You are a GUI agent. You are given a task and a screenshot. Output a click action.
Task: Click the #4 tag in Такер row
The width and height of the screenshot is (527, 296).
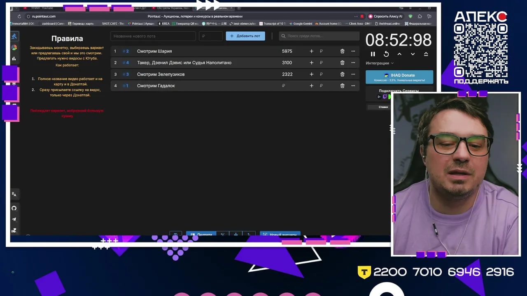pos(126,62)
